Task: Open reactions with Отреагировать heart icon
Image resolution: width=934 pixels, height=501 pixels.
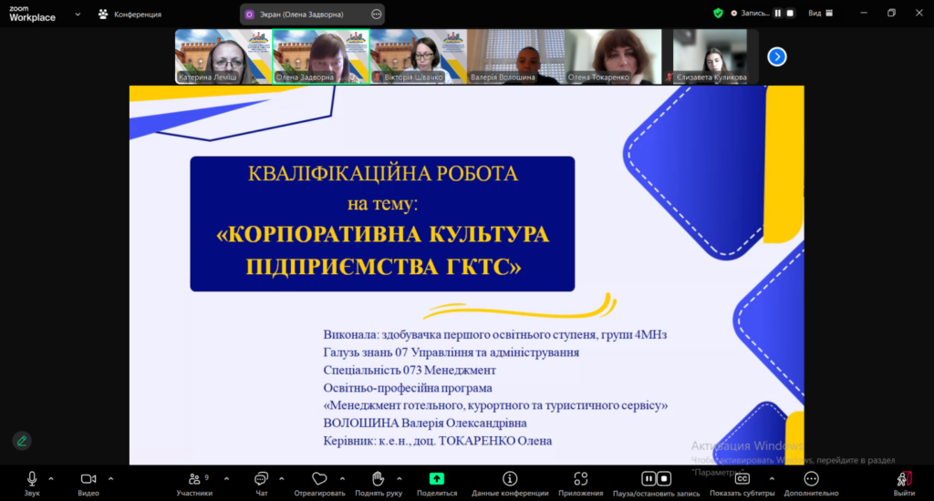Action: (320, 483)
